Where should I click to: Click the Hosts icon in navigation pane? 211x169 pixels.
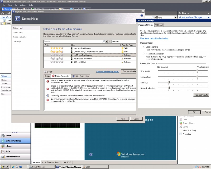3,135
